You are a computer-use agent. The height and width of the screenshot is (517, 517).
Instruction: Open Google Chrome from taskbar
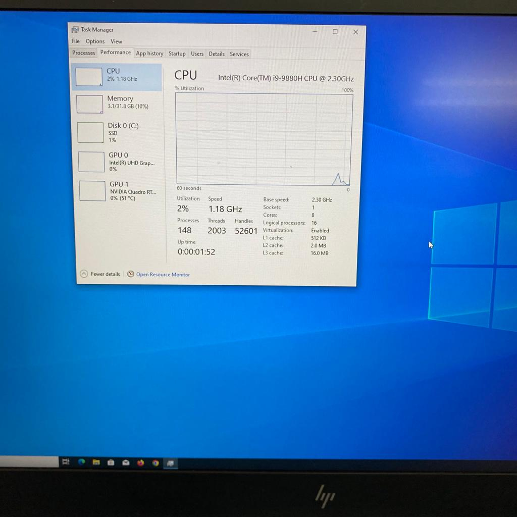pyautogui.click(x=156, y=462)
